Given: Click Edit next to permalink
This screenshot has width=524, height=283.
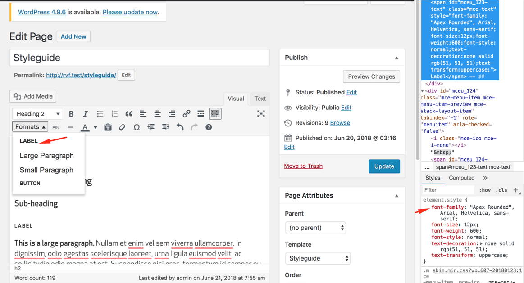Looking at the screenshot, I should click(x=126, y=75).
